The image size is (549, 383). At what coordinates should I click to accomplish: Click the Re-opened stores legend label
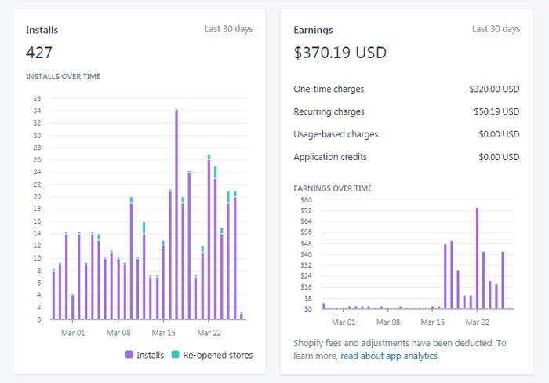(218, 355)
